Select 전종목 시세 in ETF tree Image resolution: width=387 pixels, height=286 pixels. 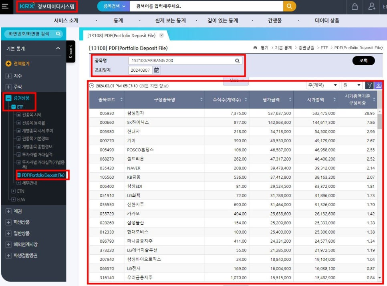tap(32, 115)
